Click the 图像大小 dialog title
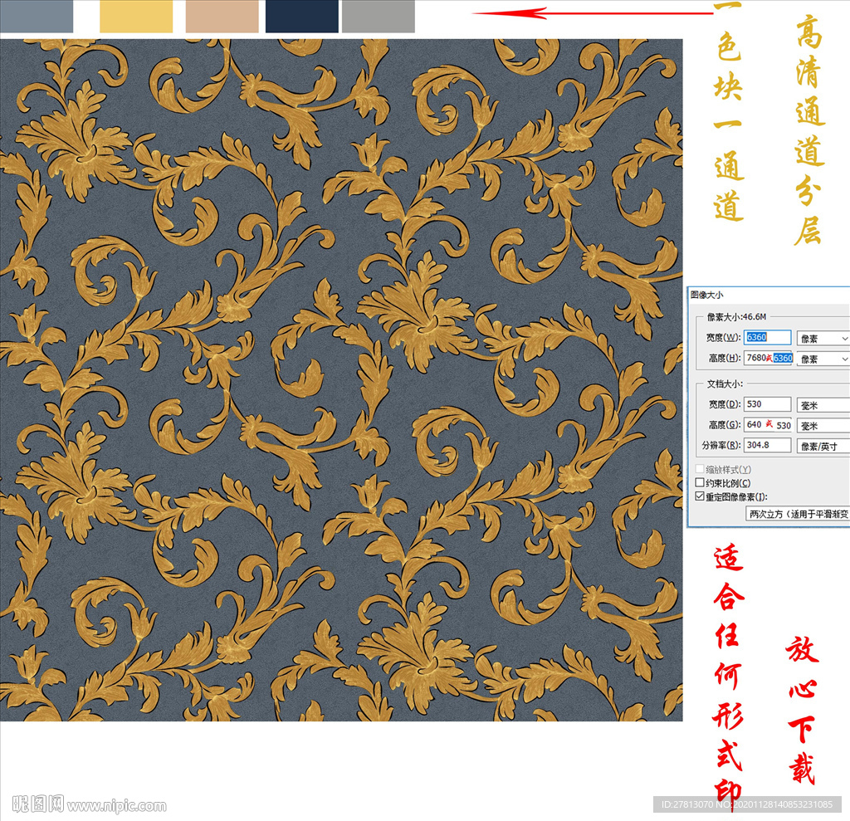Image resolution: width=850 pixels, height=821 pixels. point(707,295)
